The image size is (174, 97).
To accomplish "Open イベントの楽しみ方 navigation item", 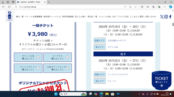I will [107, 17].
